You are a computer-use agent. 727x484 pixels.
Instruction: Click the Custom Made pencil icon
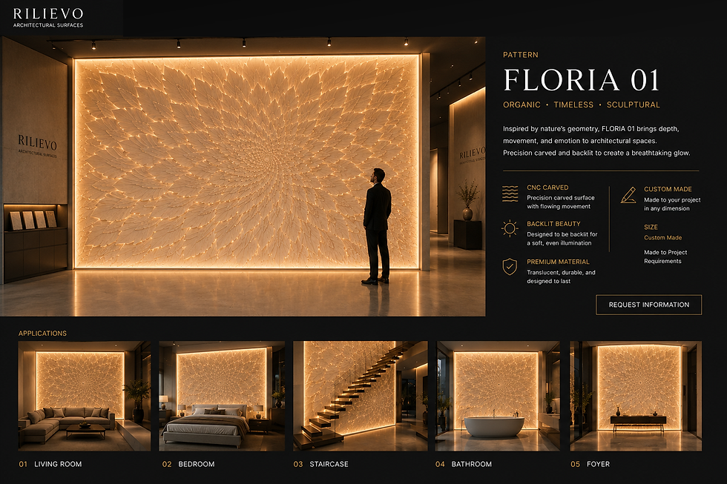[628, 194]
